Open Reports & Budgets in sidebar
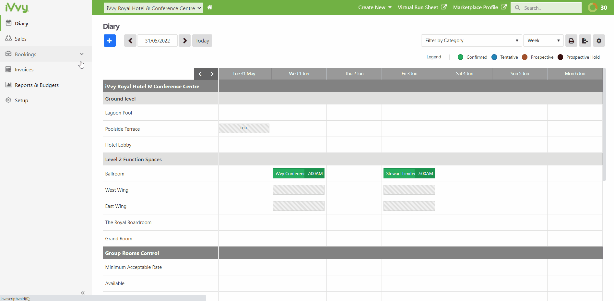Screen dimensions: 614x301 [x=37, y=85]
